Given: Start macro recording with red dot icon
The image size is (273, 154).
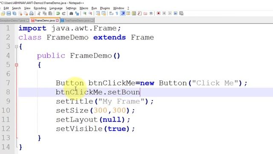Looking at the screenshot, I should 158,13.
